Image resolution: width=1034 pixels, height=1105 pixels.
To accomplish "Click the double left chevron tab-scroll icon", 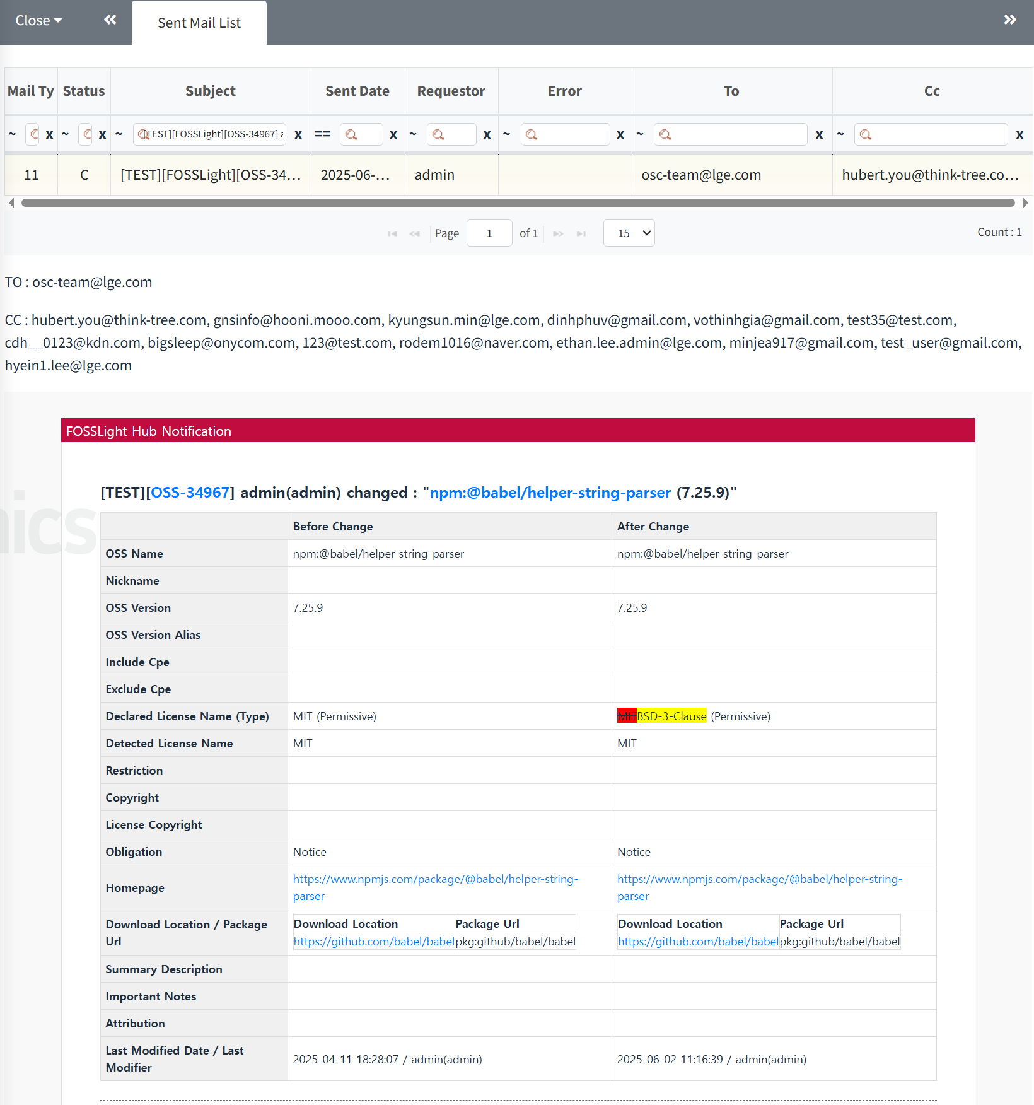I will point(110,20).
